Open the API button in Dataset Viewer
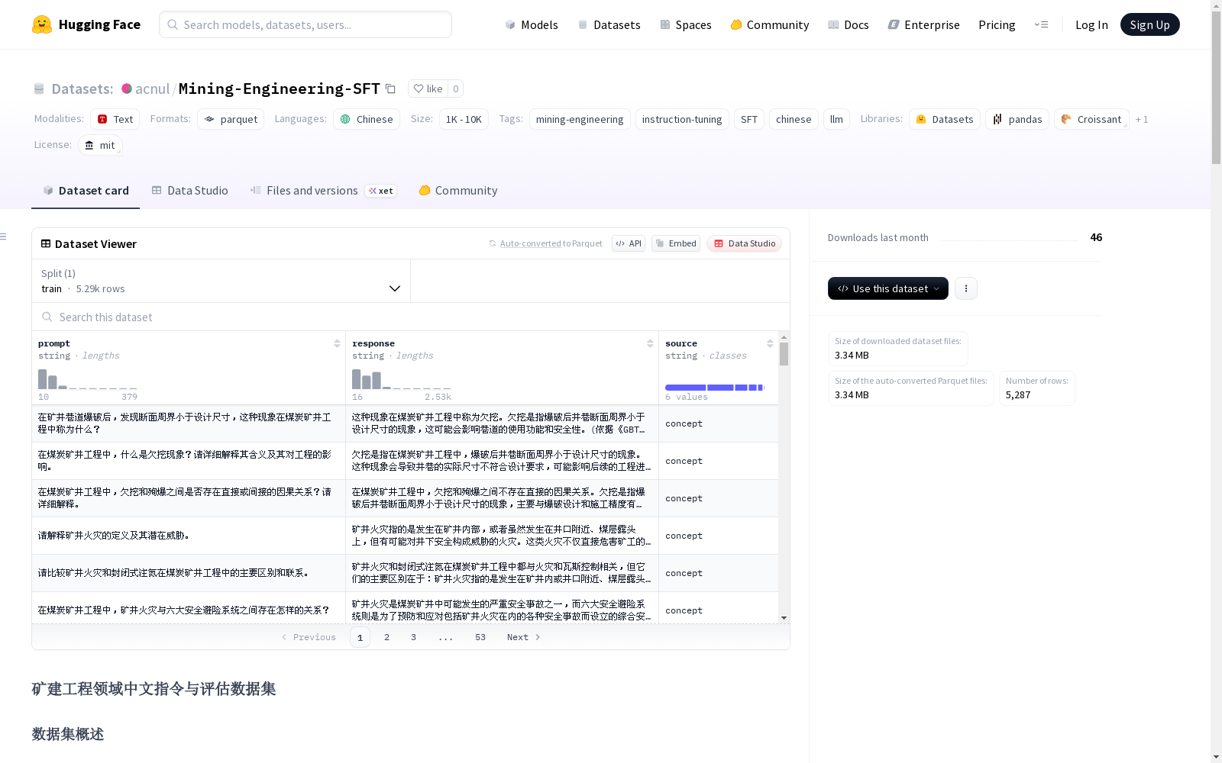This screenshot has height=763, width=1222. [x=629, y=243]
